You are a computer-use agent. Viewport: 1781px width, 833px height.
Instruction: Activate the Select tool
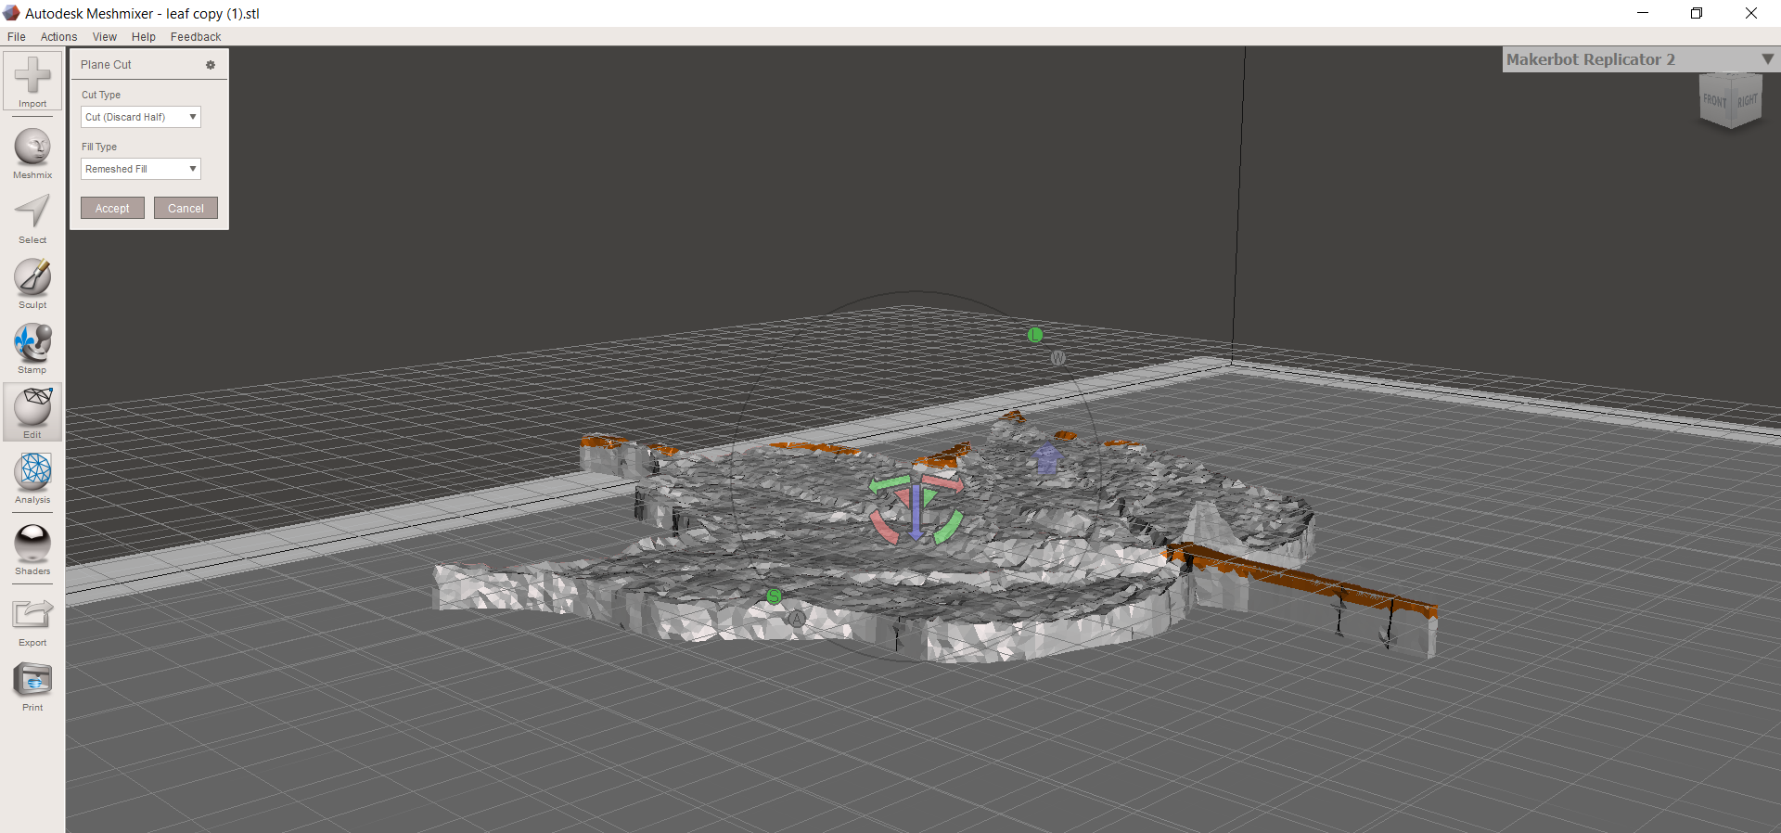point(32,219)
